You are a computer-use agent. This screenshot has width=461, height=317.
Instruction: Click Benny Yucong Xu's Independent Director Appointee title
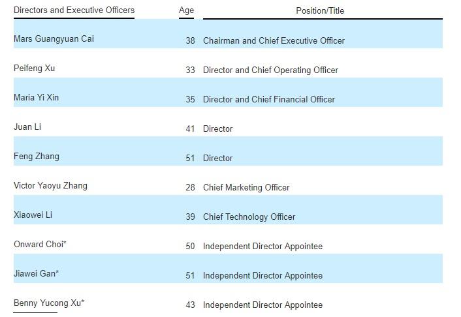pyautogui.click(x=263, y=305)
